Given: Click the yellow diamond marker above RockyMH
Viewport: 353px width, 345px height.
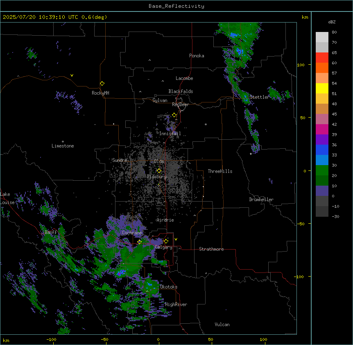Looking at the screenshot, I should (102, 84).
